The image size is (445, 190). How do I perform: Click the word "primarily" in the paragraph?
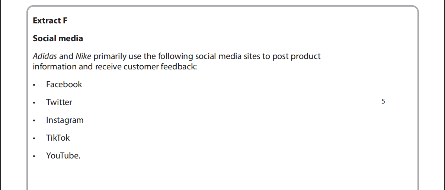[x=109, y=56]
